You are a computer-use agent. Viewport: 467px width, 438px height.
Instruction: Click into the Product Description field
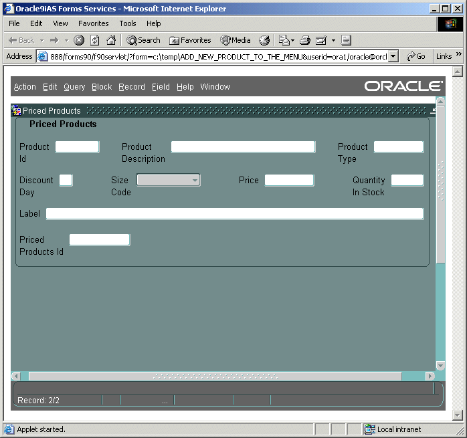point(243,147)
